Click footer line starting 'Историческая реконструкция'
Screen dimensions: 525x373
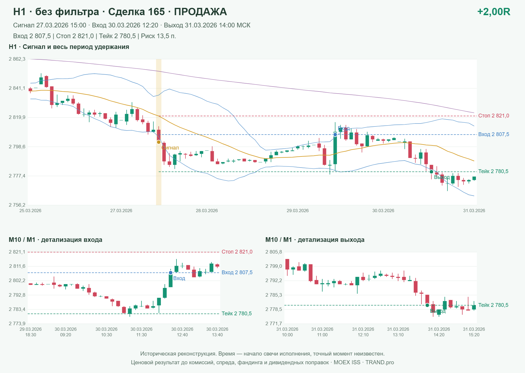(x=262, y=354)
